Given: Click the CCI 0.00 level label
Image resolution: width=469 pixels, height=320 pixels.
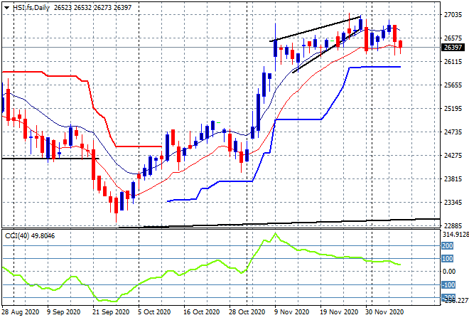Looking at the screenshot, I should tap(449, 272).
